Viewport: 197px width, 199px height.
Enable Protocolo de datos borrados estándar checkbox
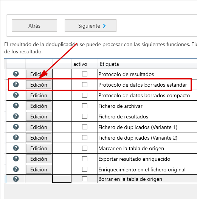click(x=85, y=84)
